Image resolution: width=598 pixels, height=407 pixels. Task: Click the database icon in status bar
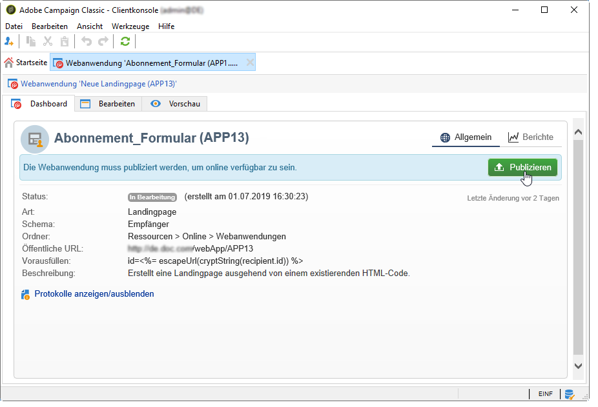570,395
